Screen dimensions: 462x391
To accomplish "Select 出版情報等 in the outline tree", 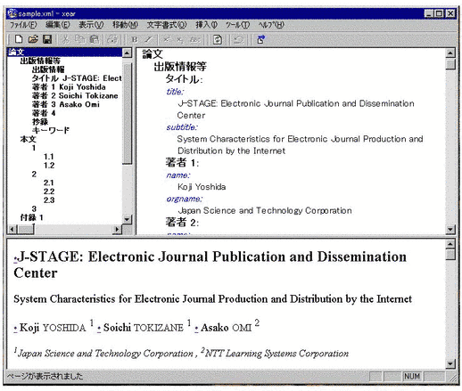I will [40, 61].
